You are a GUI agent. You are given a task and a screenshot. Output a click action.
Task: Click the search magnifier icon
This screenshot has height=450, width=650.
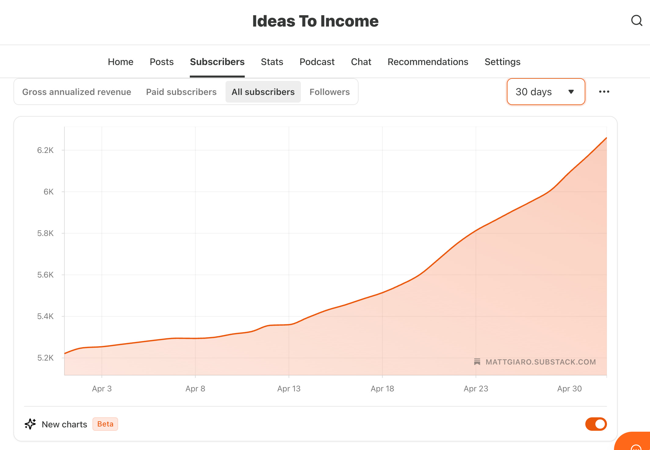pos(637,21)
